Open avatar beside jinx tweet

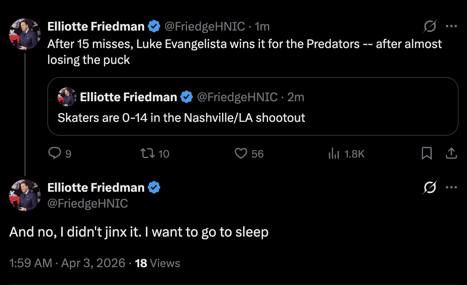pyautogui.click(x=25, y=195)
